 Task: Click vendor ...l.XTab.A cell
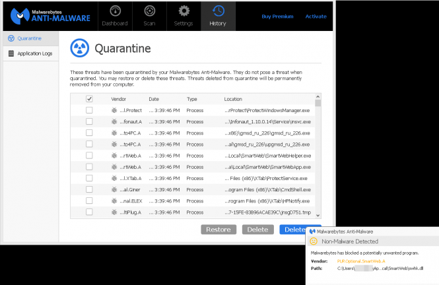(131, 178)
